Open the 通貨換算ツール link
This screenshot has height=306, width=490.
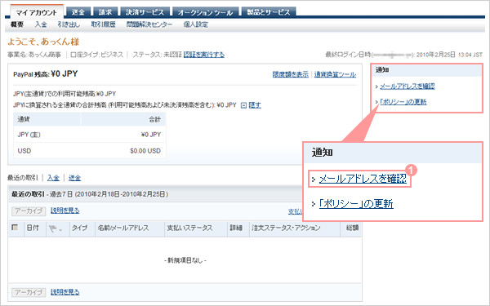(x=335, y=74)
